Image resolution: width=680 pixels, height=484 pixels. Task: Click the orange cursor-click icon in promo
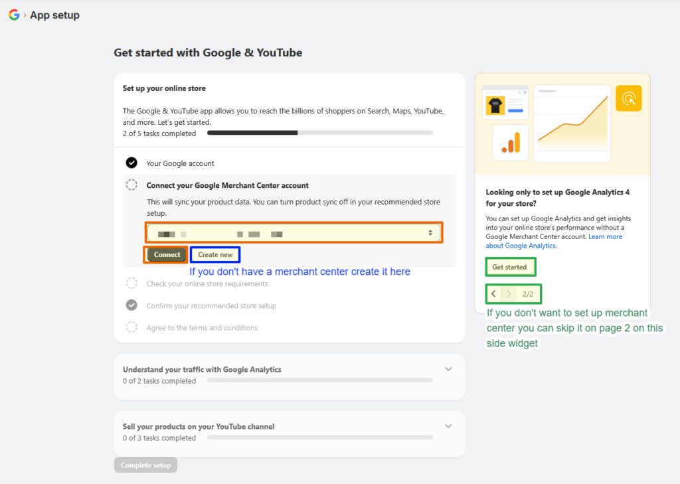pos(628,98)
